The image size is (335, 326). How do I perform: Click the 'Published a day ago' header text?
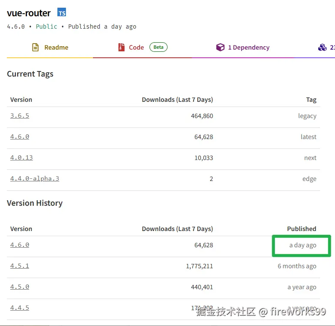pos(102,27)
